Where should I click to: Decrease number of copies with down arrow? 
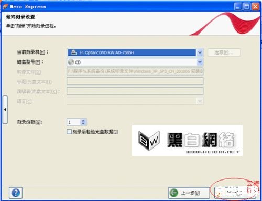(83, 124)
